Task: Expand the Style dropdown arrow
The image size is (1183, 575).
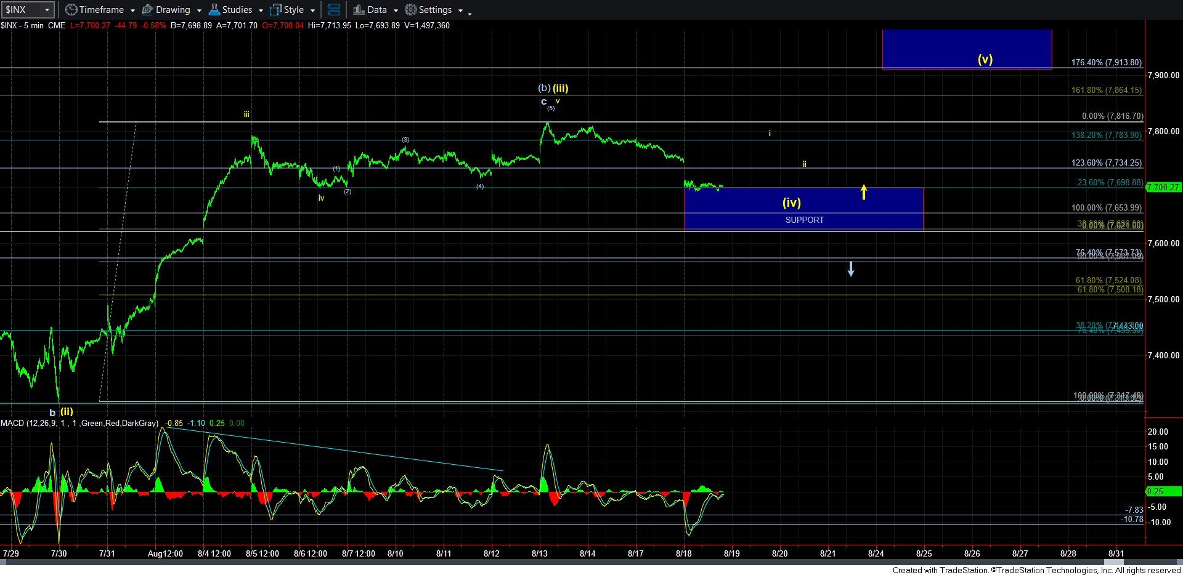Action: (x=312, y=10)
